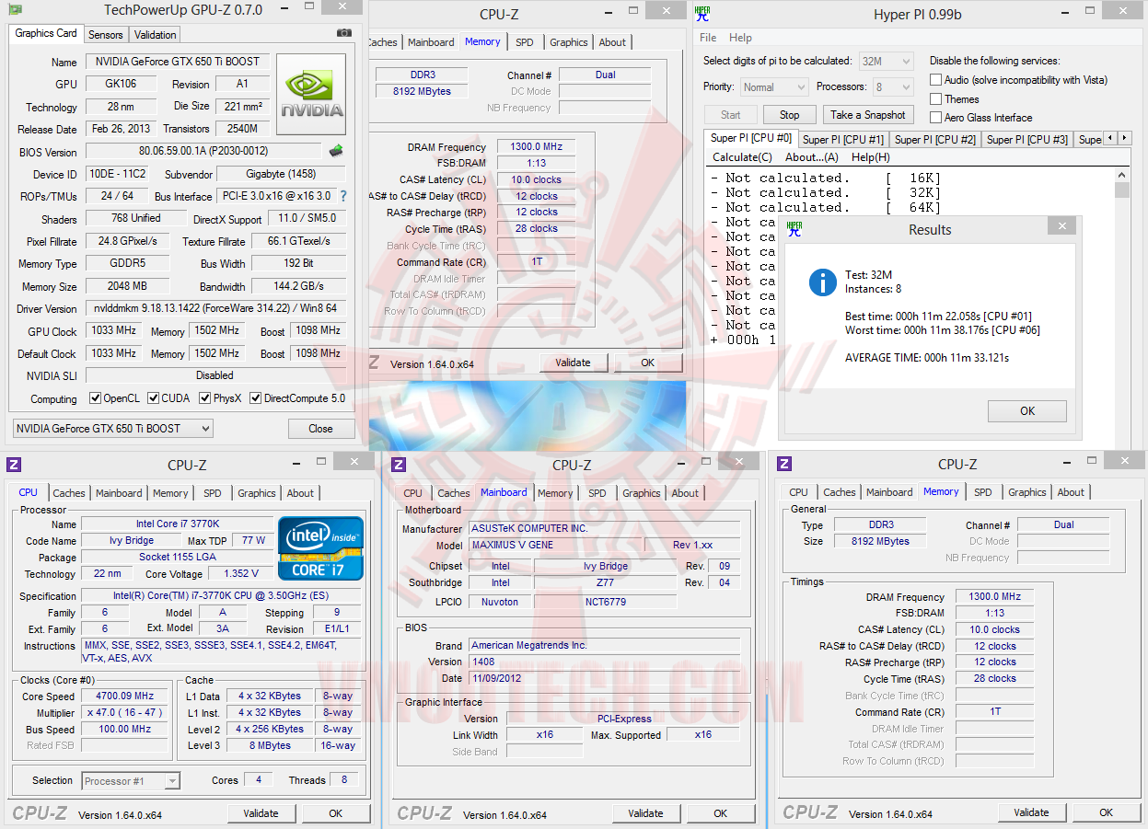1148x829 pixels.
Task: Click the GPU-Z title bar app icon
Action: coord(14,10)
